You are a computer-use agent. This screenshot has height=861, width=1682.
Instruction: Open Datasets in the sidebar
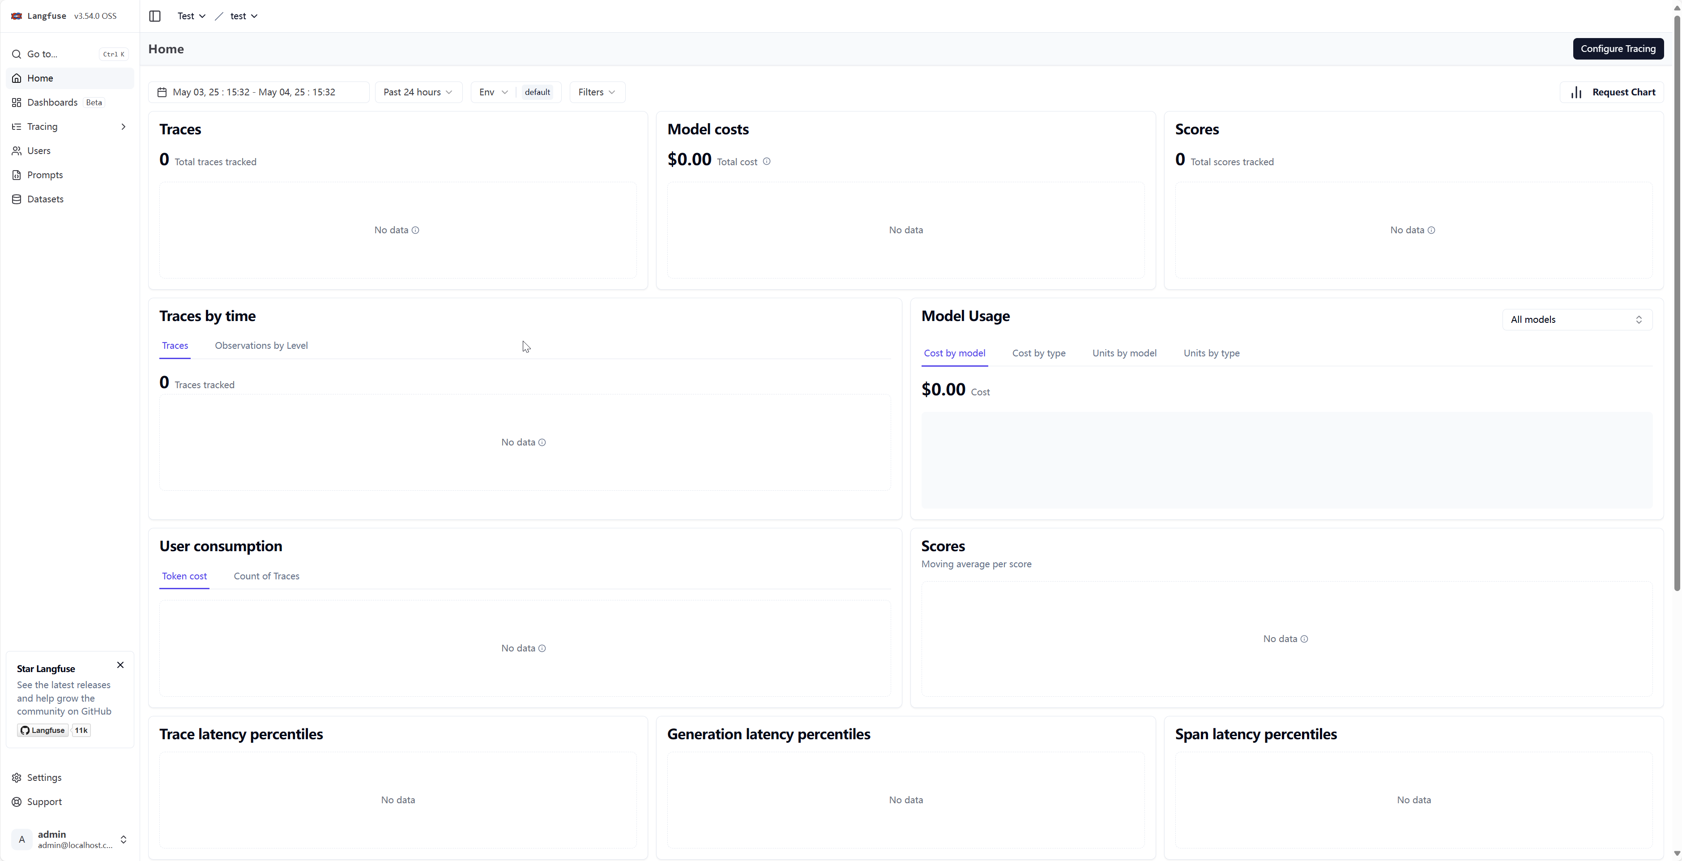[45, 199]
